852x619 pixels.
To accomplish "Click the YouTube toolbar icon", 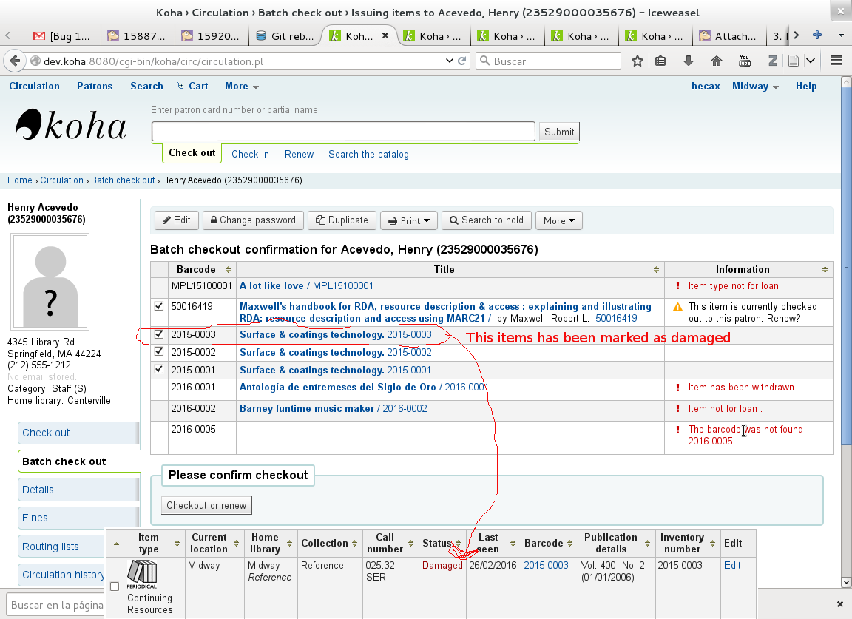I will click(x=744, y=61).
